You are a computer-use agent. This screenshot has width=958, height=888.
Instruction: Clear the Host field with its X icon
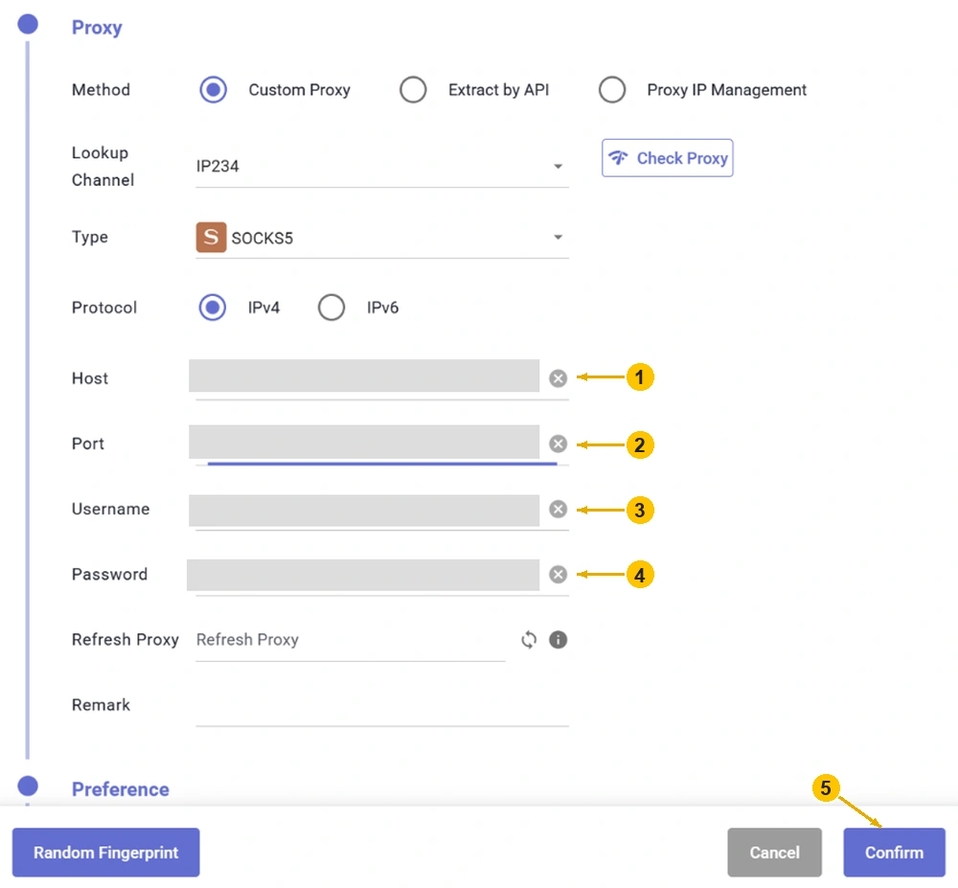[x=558, y=378]
